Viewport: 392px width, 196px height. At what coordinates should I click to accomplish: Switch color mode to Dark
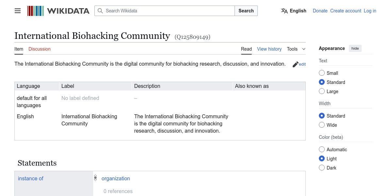coord(322,168)
